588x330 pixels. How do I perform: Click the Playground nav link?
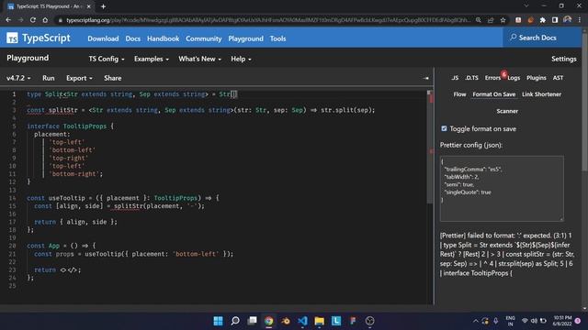(x=245, y=38)
